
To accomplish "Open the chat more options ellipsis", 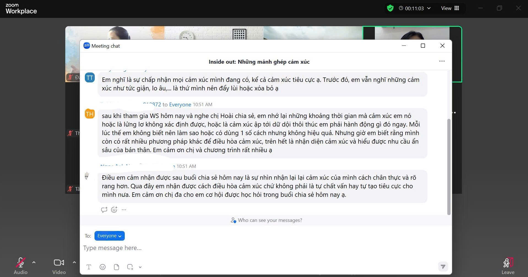I will [x=442, y=61].
